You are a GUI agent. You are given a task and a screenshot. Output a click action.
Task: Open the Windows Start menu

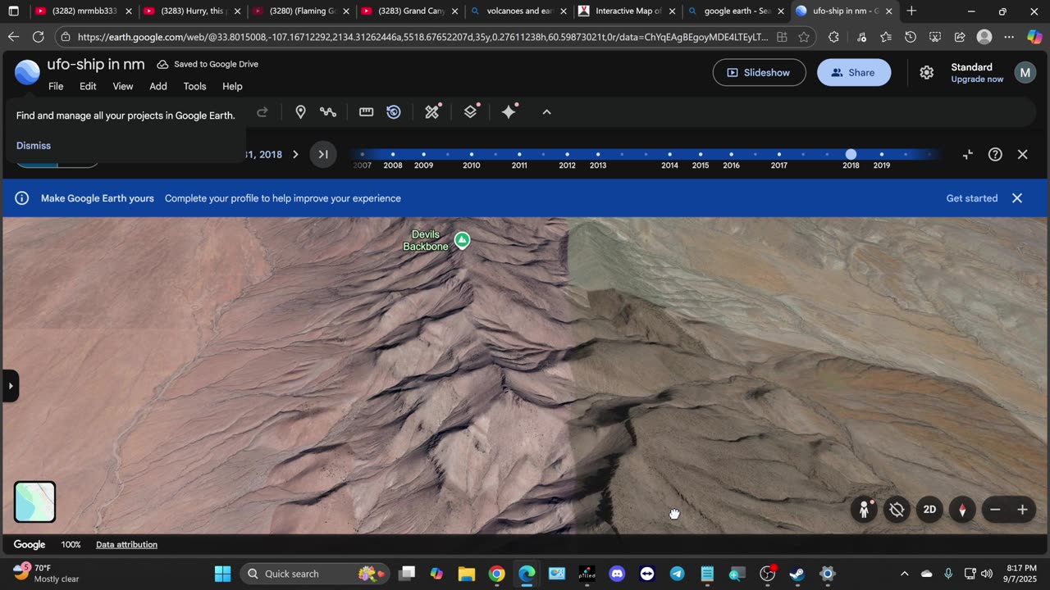click(x=222, y=574)
